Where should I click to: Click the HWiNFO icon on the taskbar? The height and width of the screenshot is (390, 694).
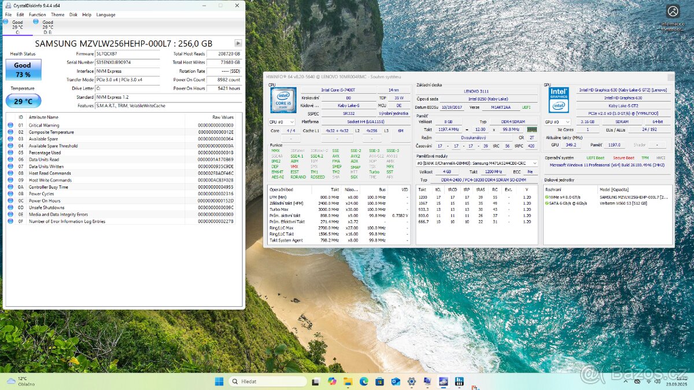[459, 381]
